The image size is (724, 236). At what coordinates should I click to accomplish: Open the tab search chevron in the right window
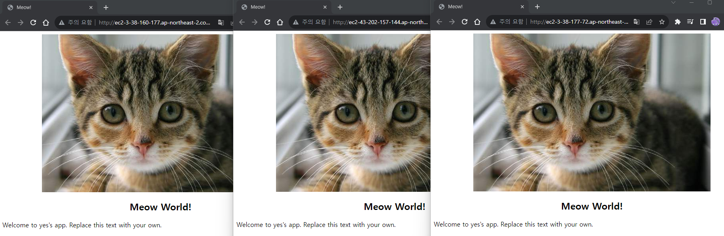point(673,2)
